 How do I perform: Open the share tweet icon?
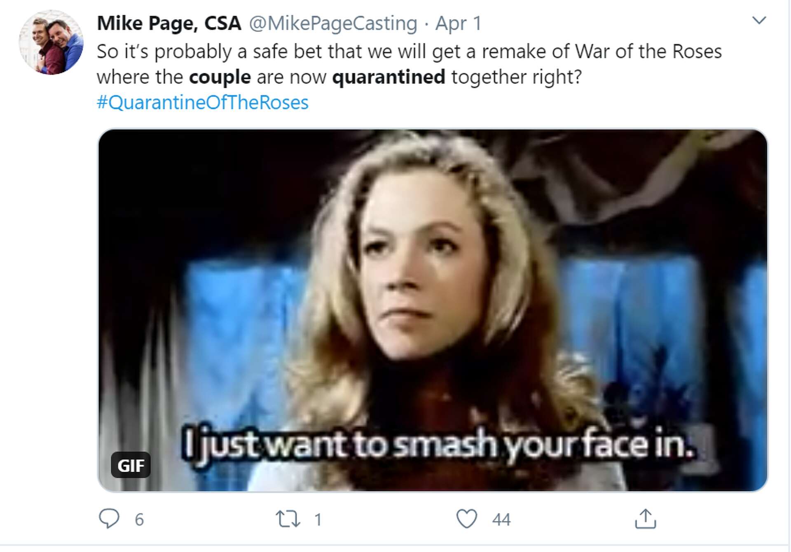pos(645,519)
